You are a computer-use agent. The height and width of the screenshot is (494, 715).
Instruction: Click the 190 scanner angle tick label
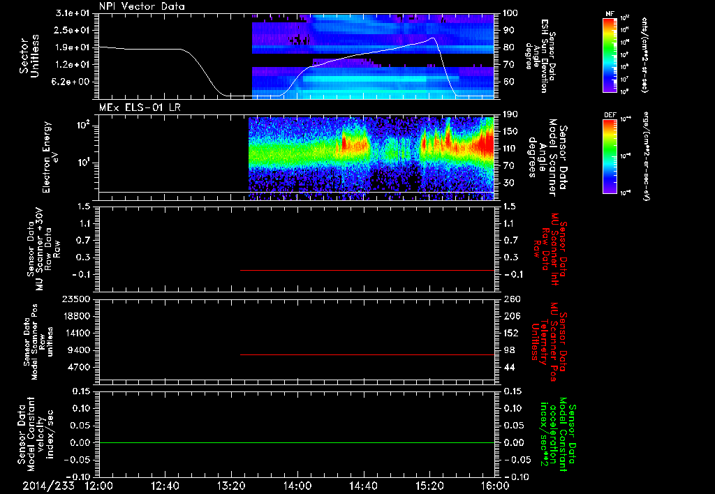(x=510, y=114)
